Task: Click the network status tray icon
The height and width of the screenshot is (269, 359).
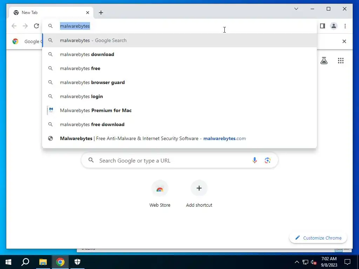Action: (305, 262)
